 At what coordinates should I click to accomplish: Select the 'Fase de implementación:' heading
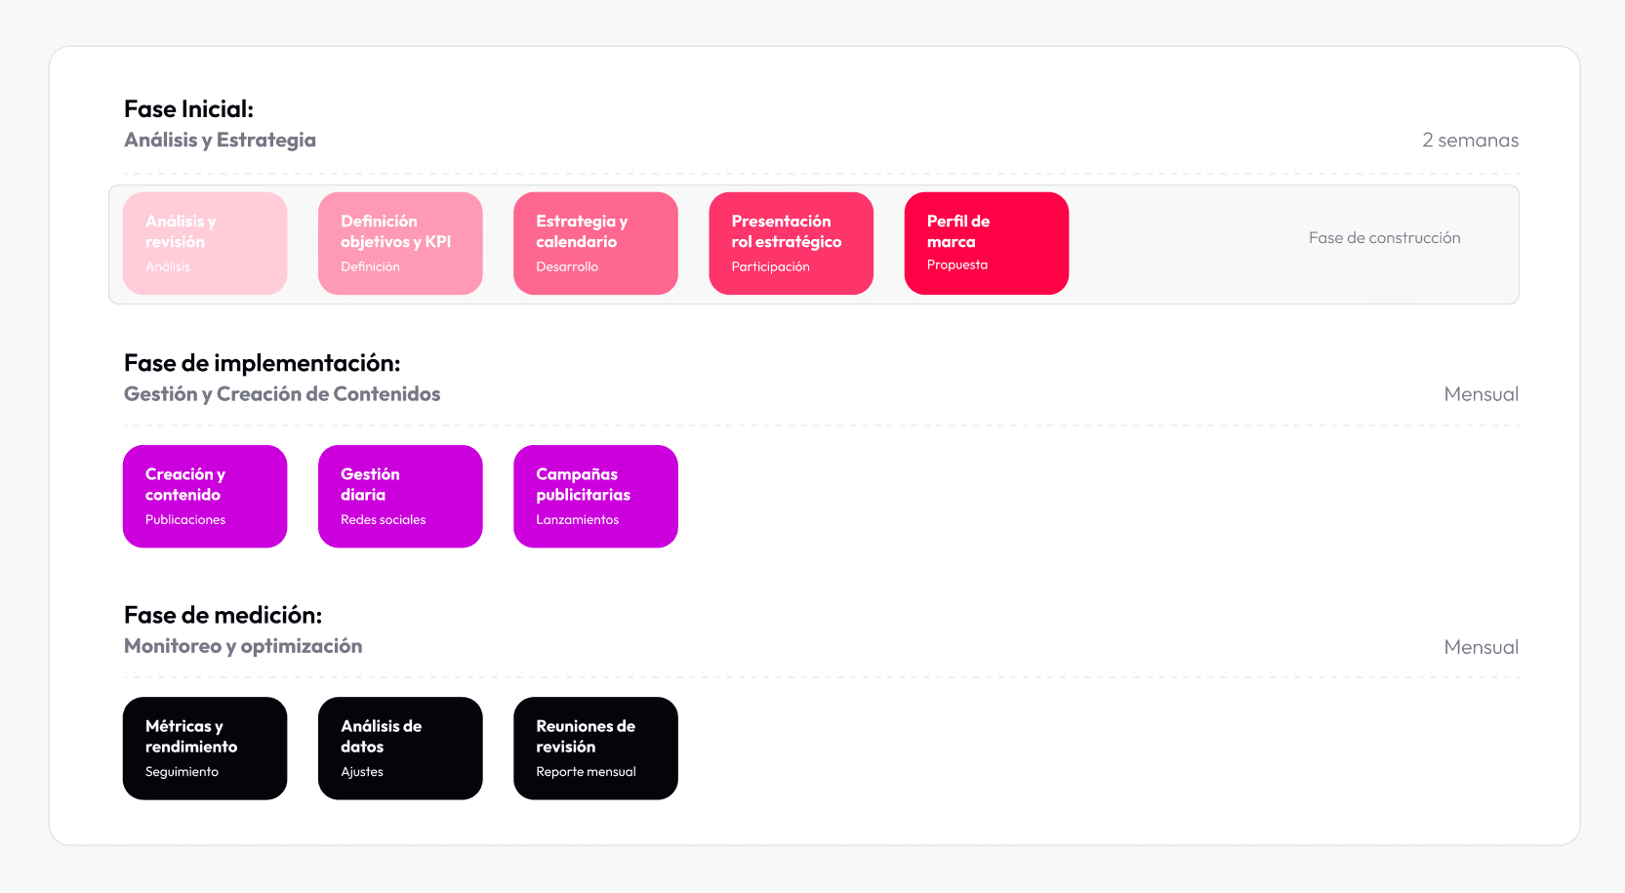tap(262, 363)
